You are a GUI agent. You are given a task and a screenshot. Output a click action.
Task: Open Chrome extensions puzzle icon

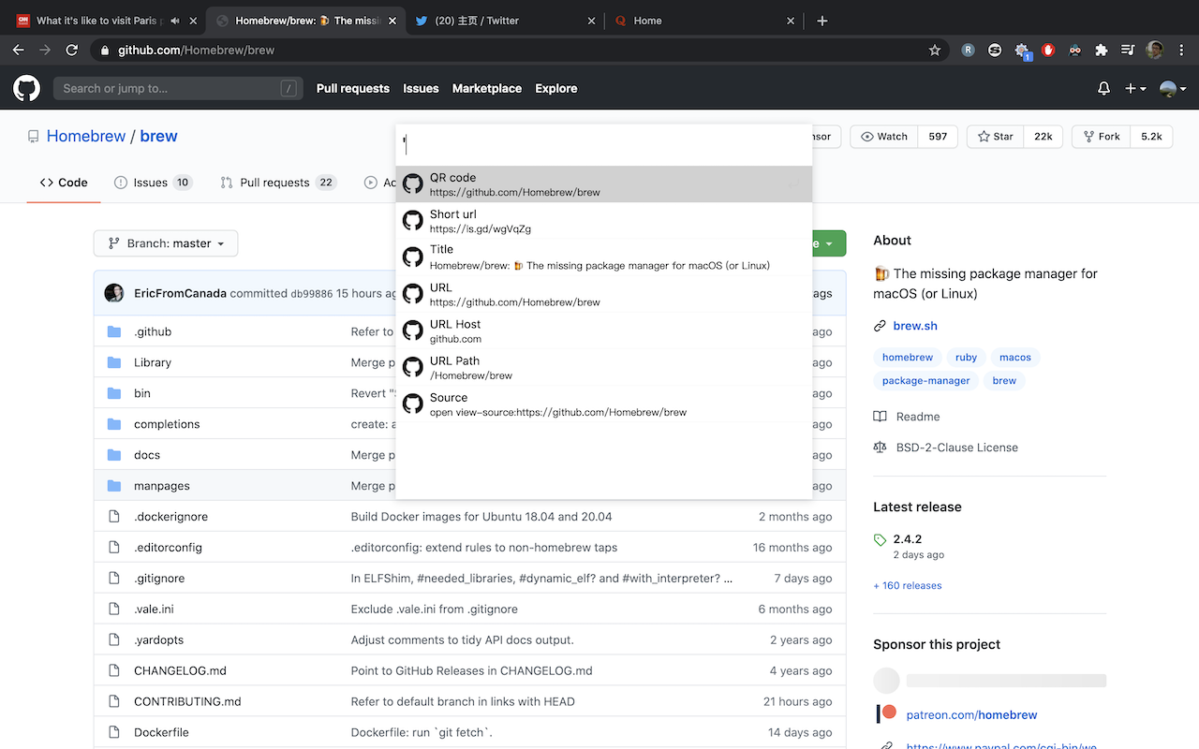pyautogui.click(x=1102, y=51)
